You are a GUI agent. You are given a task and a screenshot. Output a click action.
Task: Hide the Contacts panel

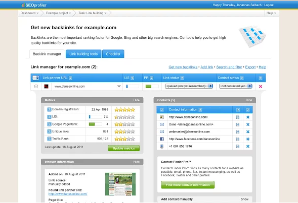249,100
